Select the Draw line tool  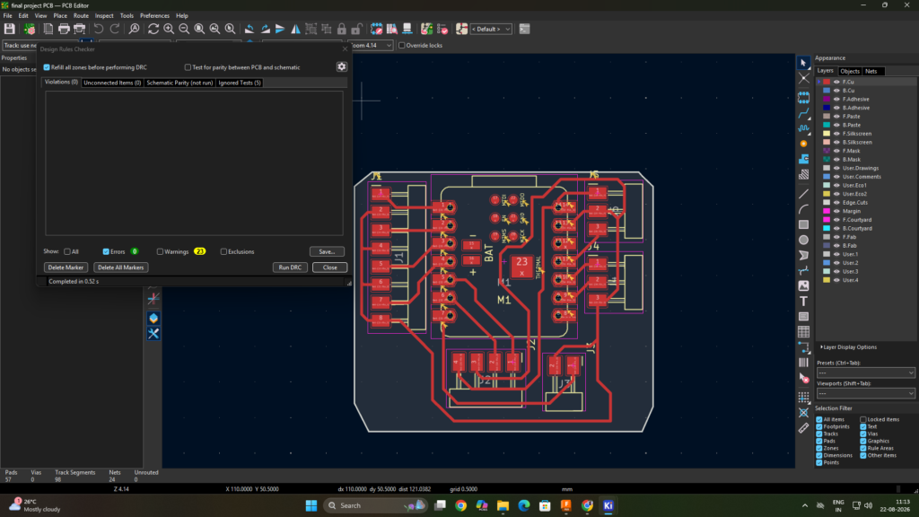point(803,194)
